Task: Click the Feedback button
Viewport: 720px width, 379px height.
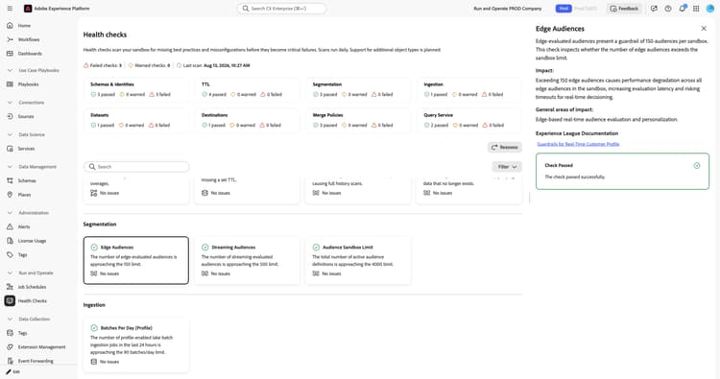Action: click(x=624, y=9)
